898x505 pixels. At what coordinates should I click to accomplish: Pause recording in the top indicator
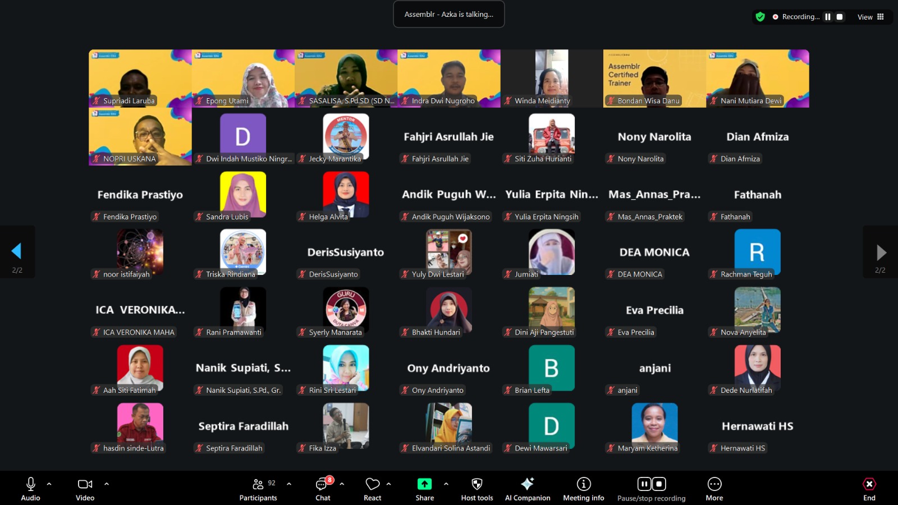click(828, 17)
